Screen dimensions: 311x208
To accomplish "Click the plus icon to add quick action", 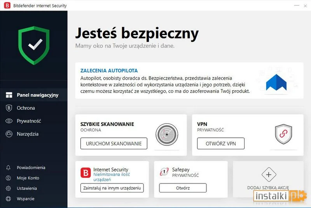I will pyautogui.click(x=268, y=175).
